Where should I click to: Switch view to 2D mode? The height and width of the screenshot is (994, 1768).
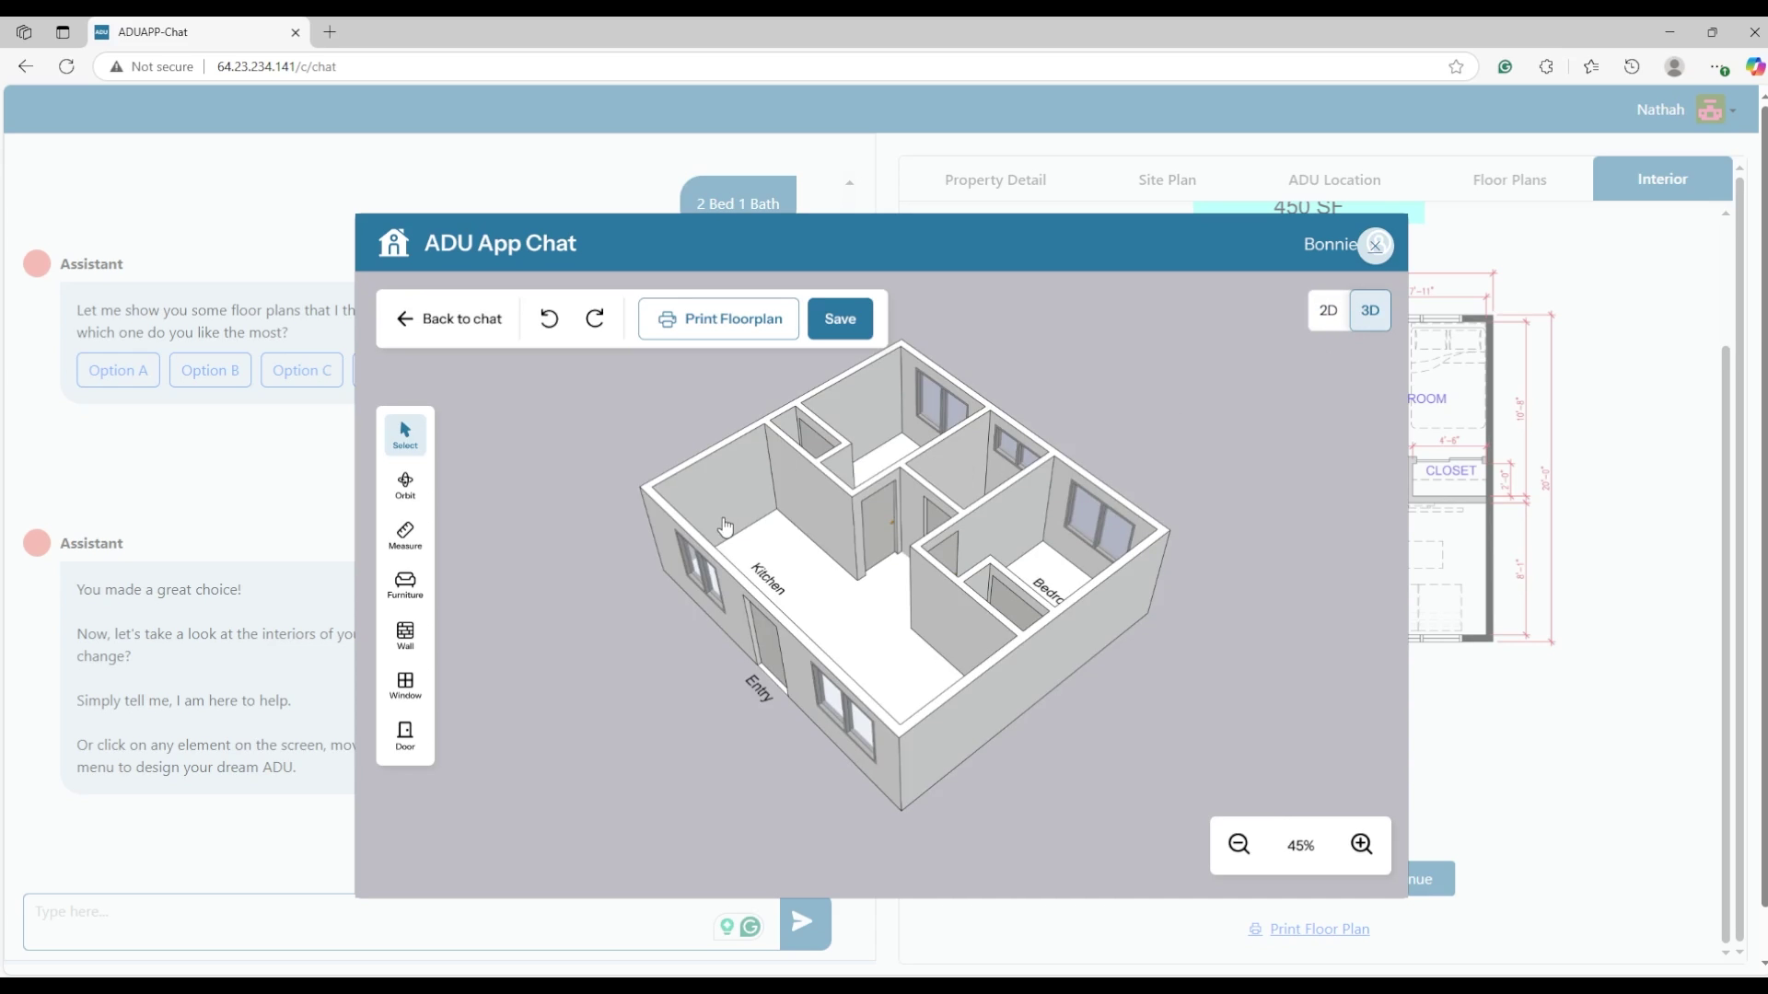pos(1328,310)
